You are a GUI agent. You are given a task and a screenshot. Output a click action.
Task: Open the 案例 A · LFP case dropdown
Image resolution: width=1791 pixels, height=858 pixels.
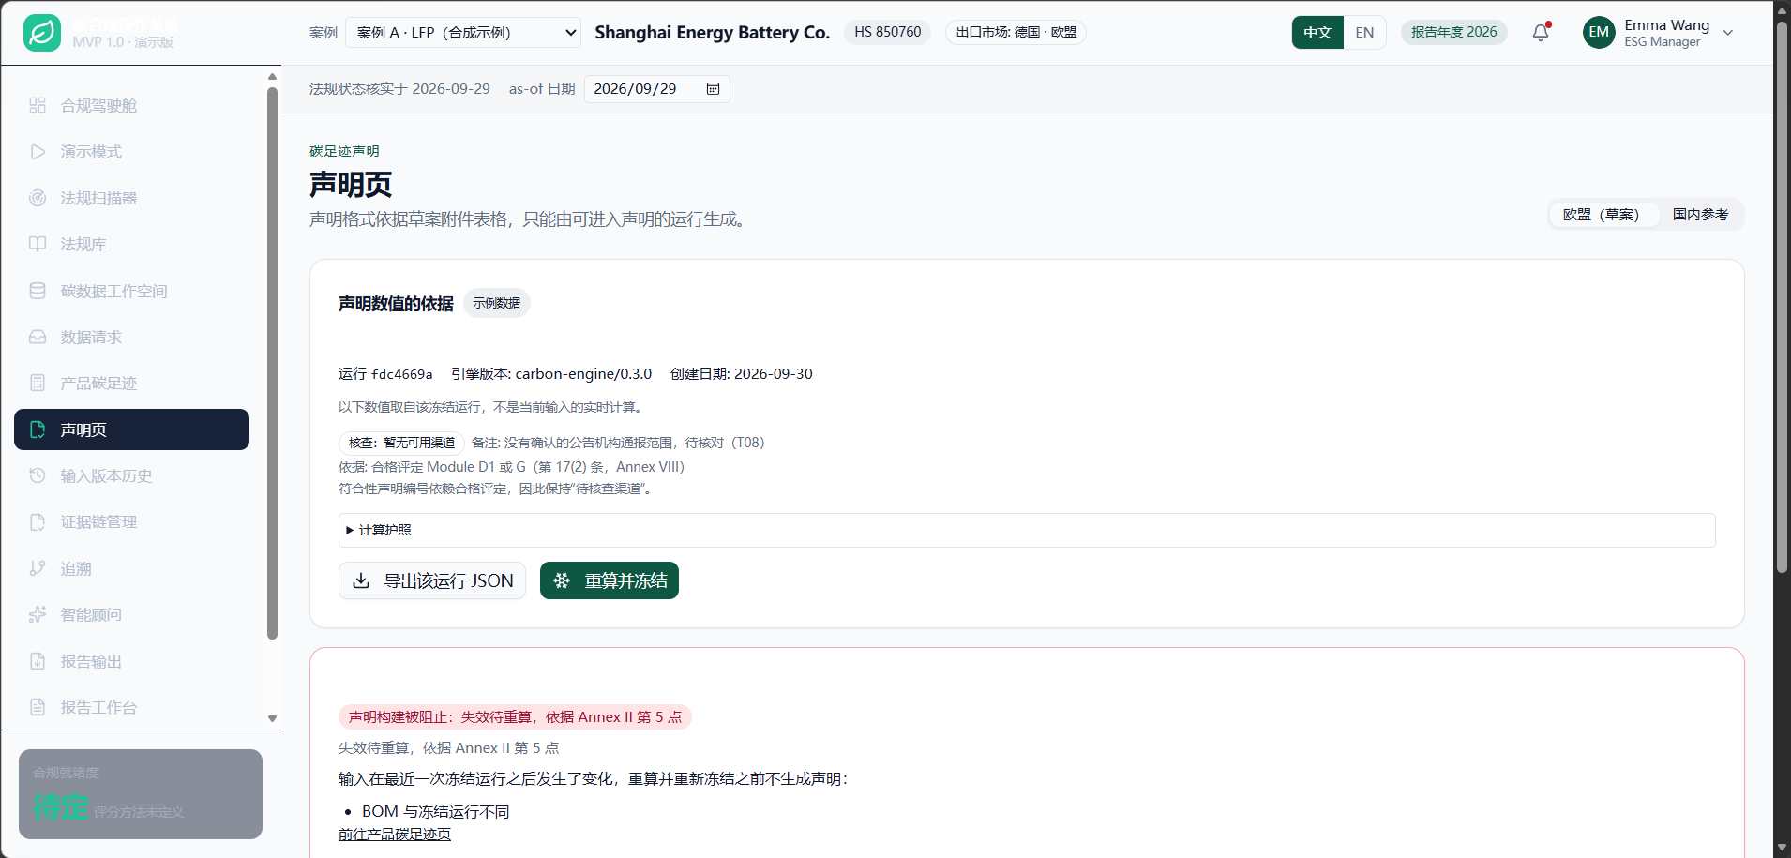click(463, 33)
